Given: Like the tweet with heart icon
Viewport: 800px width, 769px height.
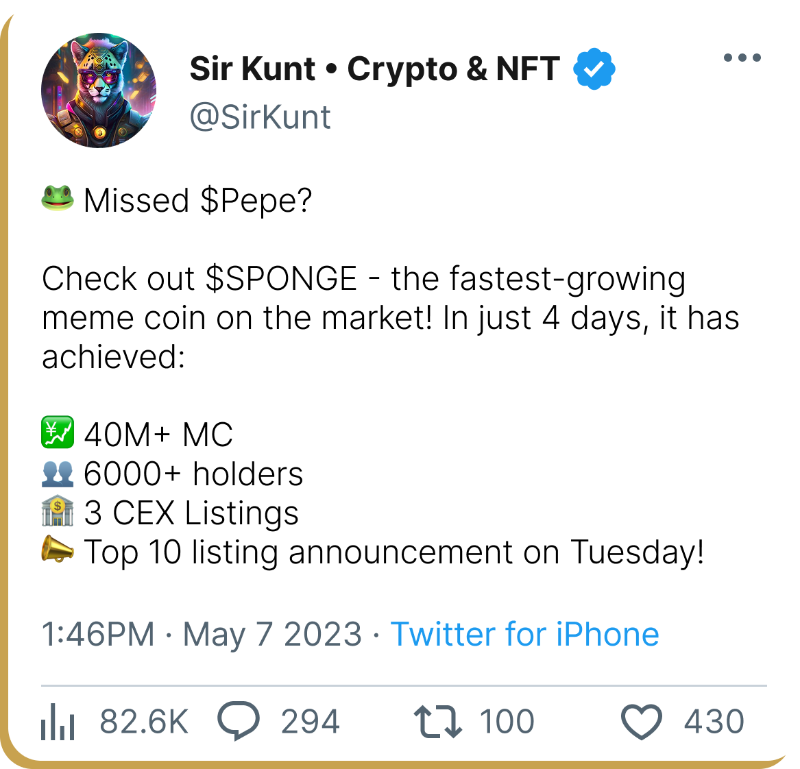Looking at the screenshot, I should tap(641, 722).
